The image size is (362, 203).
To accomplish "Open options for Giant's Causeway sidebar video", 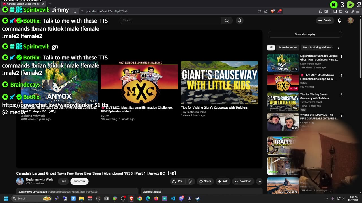I will [341, 95].
